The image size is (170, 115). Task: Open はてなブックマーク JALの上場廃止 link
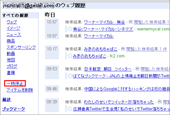coord(121,76)
